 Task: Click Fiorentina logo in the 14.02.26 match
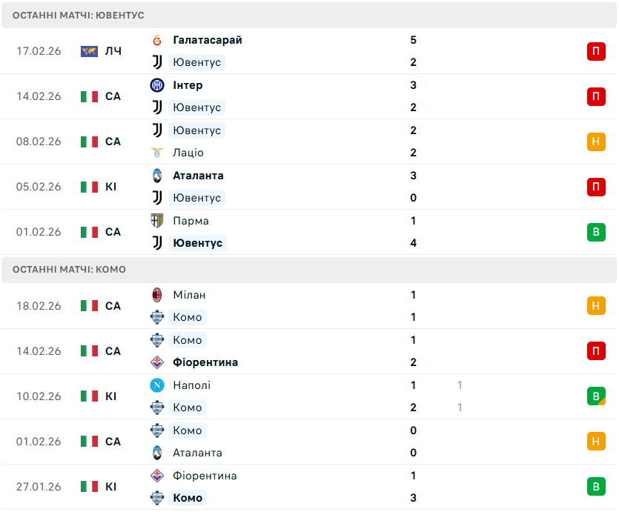[156, 362]
